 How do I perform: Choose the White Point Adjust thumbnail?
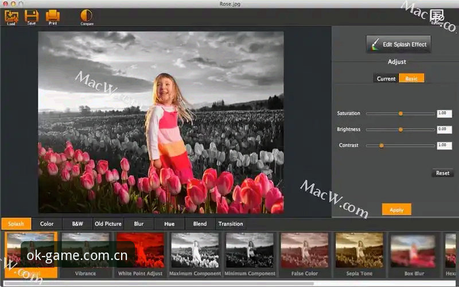pos(140,254)
